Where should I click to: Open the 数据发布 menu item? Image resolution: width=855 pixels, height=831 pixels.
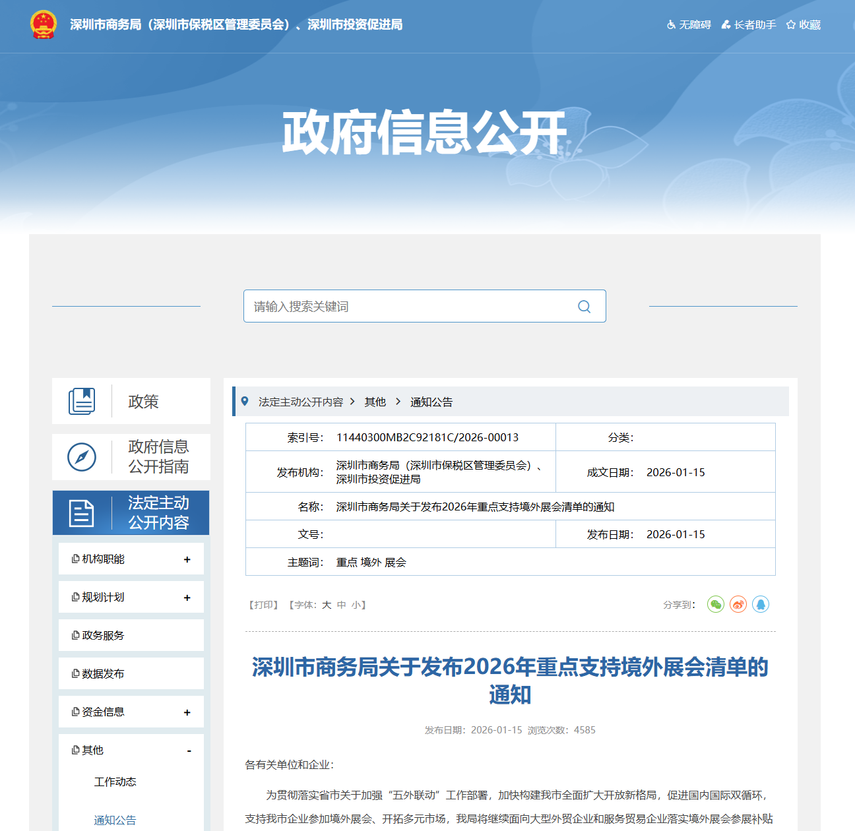coord(103,674)
